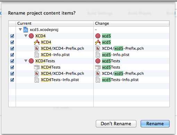Click the xcd5.xcodeproj blue project icon
Screen dimensions: 177x135
click(26, 30)
